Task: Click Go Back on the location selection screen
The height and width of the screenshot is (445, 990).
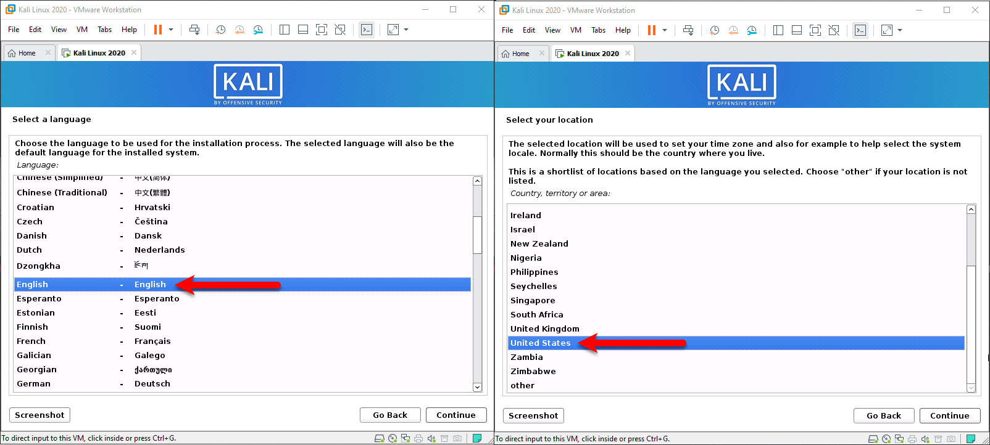Action: click(x=884, y=415)
